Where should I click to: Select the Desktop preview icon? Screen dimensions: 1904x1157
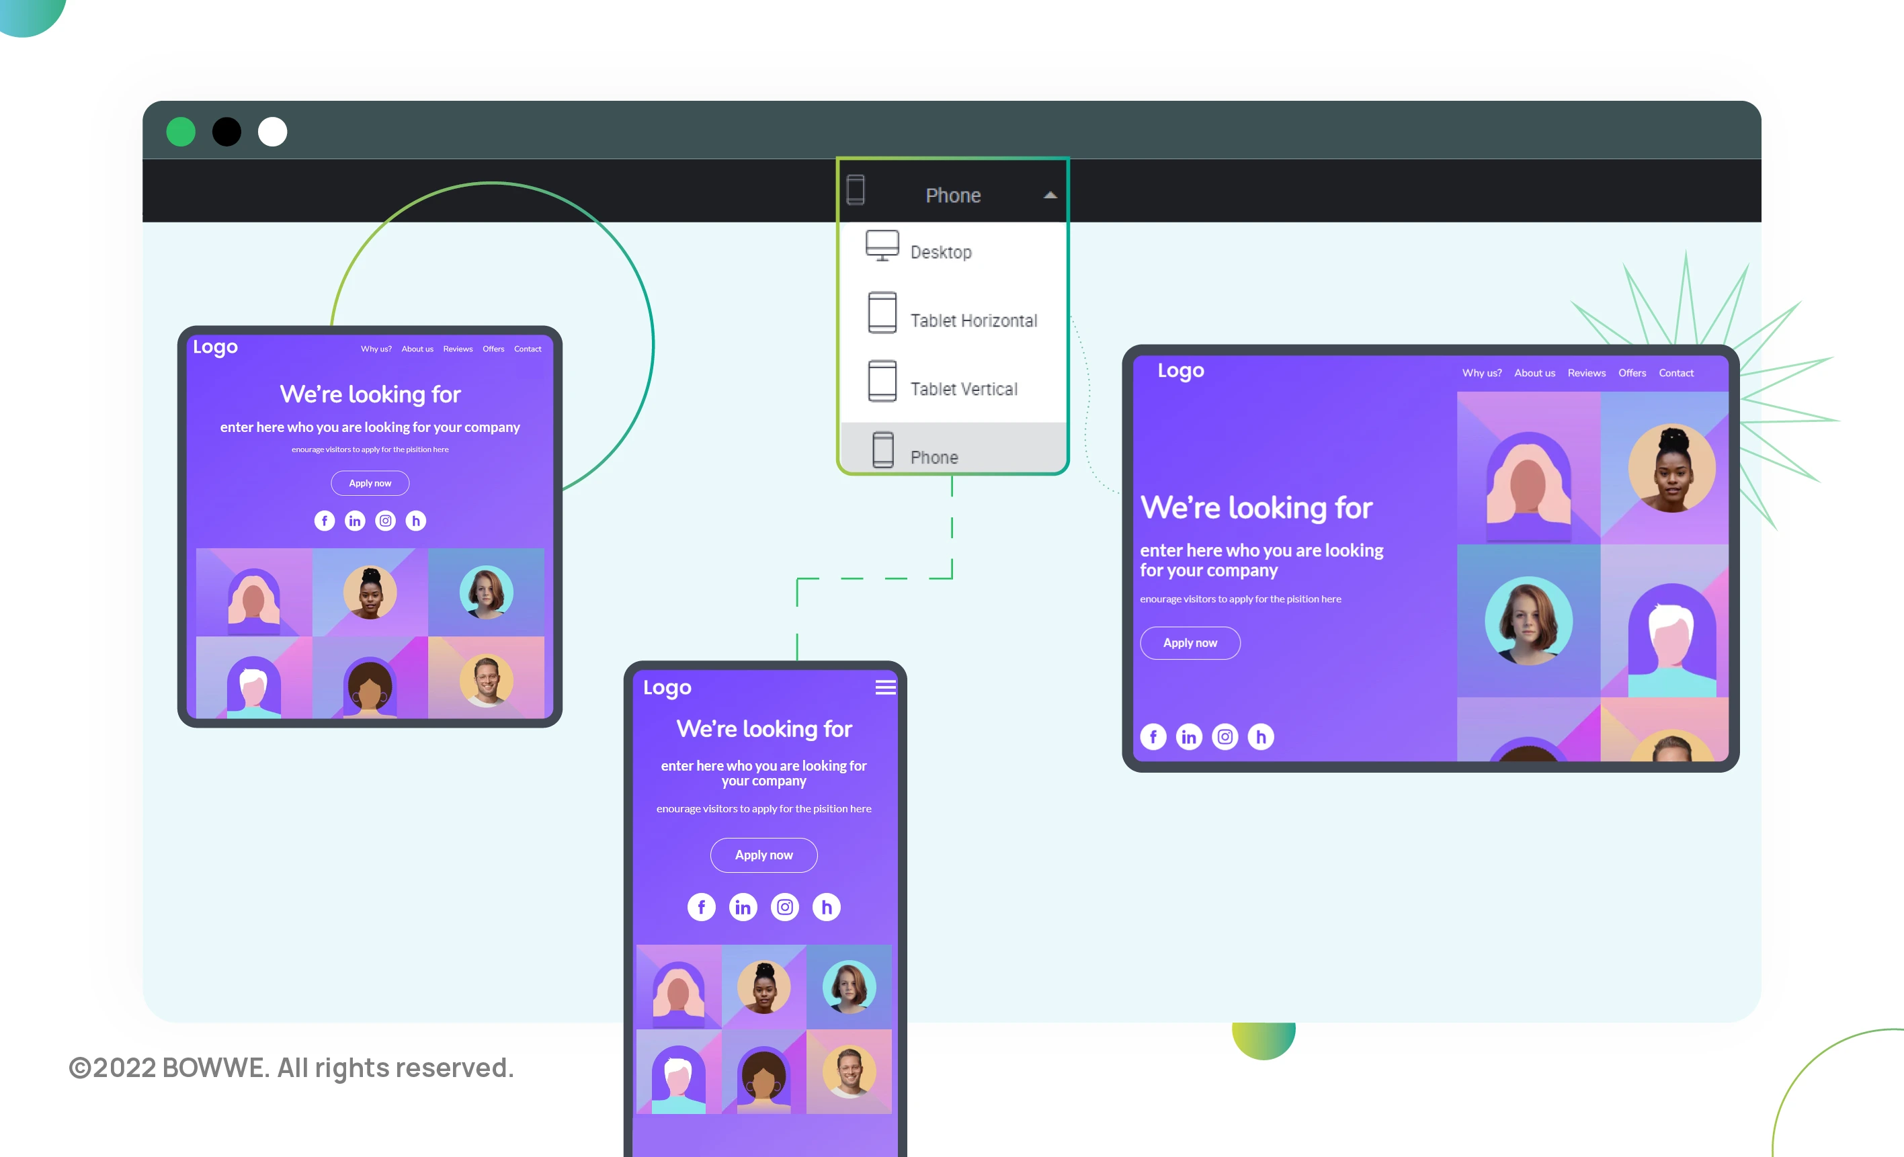[881, 250]
